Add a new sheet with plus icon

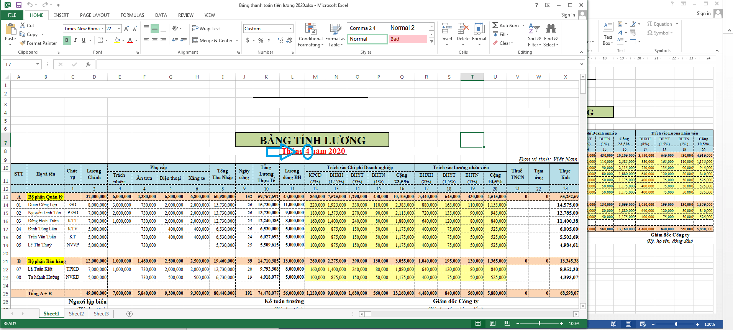(130, 314)
